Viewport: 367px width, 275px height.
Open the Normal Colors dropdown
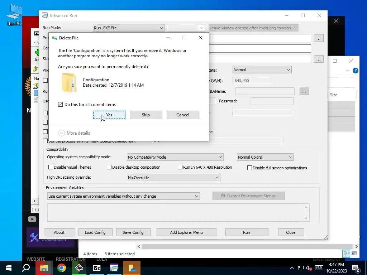[x=265, y=157]
